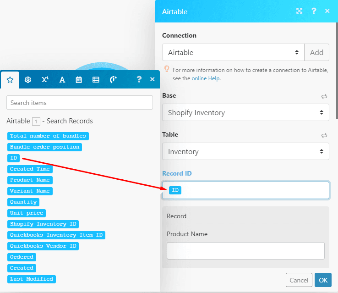Click help icon in functions panel
This screenshot has width=338, height=293.
pyautogui.click(x=139, y=80)
